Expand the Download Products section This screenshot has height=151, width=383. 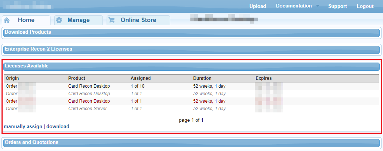click(x=28, y=32)
